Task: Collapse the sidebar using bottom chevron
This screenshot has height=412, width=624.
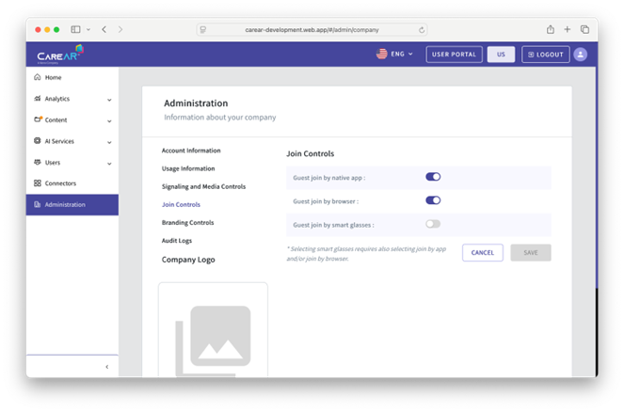Action: [x=106, y=367]
